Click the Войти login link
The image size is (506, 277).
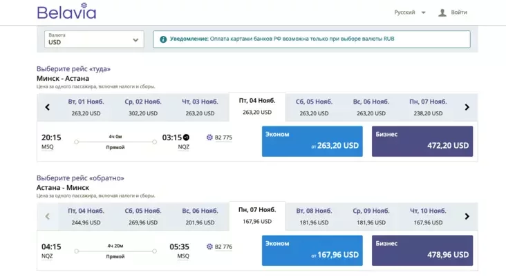pyautogui.click(x=459, y=12)
